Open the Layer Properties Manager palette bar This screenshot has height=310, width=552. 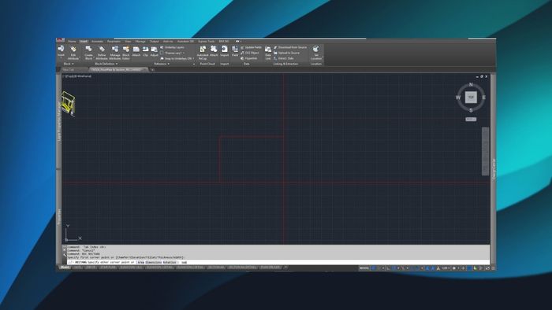click(x=59, y=121)
